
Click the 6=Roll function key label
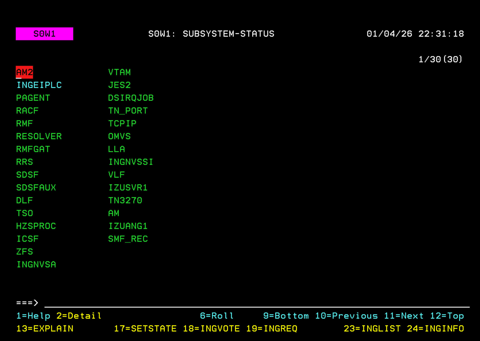point(217,316)
